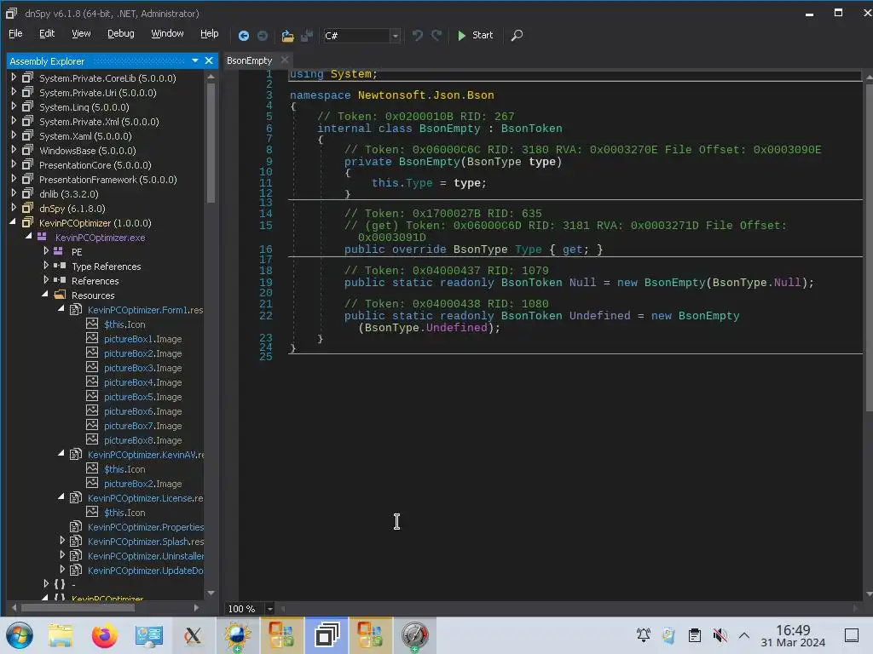Launch Firefox from the taskbar
The height and width of the screenshot is (654, 873).
pyautogui.click(x=104, y=635)
